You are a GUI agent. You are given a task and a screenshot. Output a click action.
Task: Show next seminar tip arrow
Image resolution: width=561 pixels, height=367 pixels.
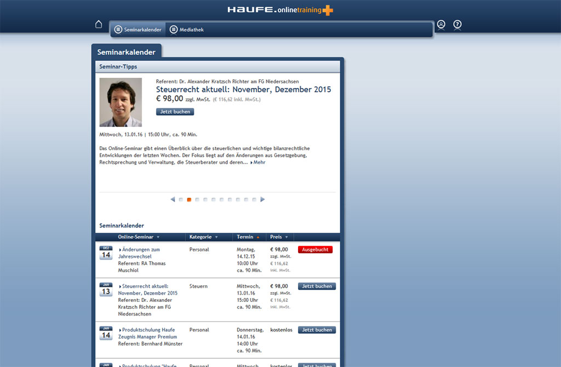[x=262, y=199]
